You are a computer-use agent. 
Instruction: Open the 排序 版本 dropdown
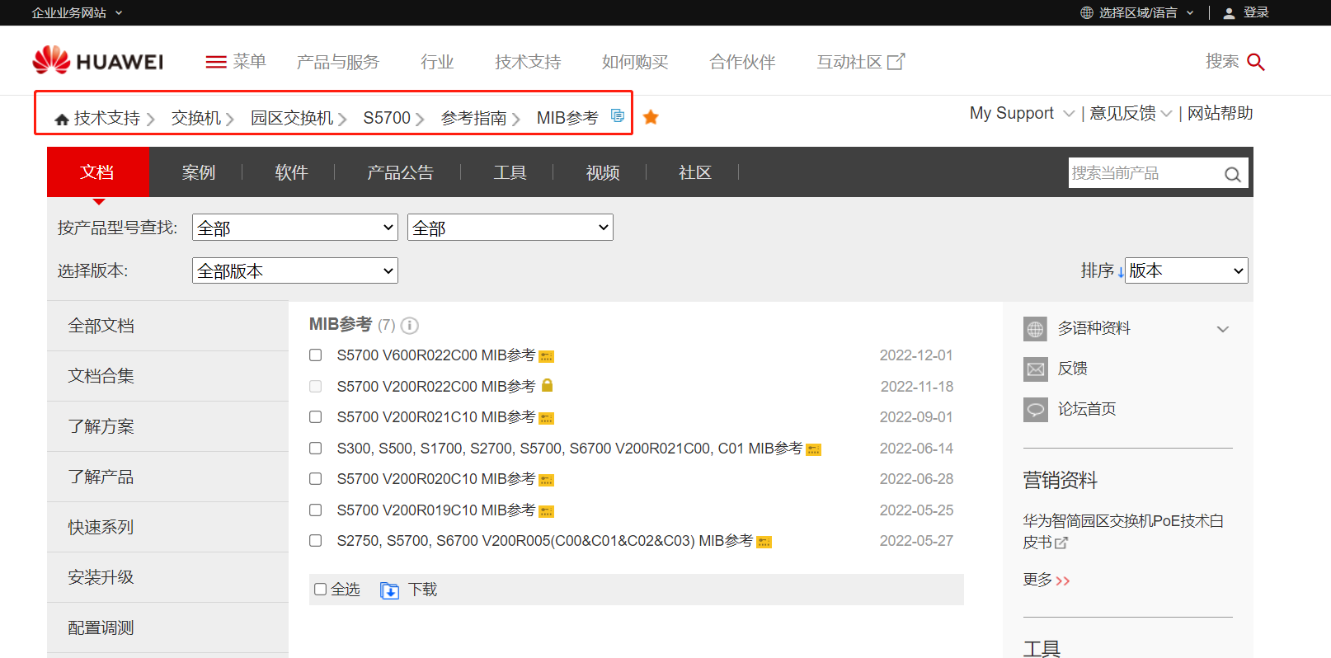(x=1187, y=270)
